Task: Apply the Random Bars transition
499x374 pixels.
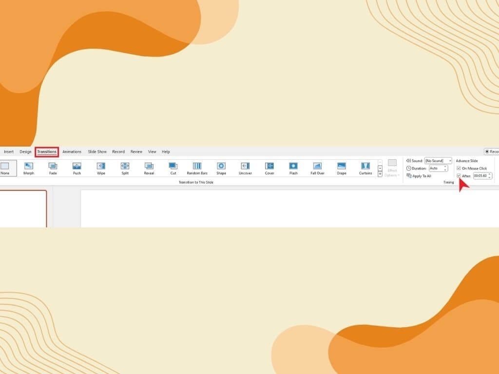Action: [197, 168]
